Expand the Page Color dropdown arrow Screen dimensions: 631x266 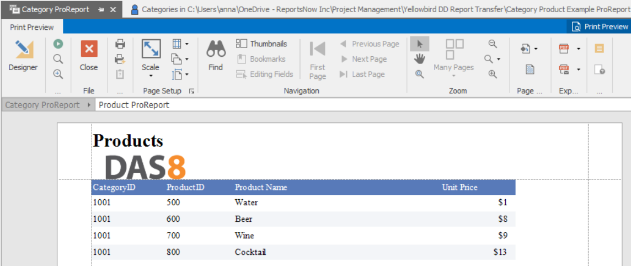tap(536, 49)
